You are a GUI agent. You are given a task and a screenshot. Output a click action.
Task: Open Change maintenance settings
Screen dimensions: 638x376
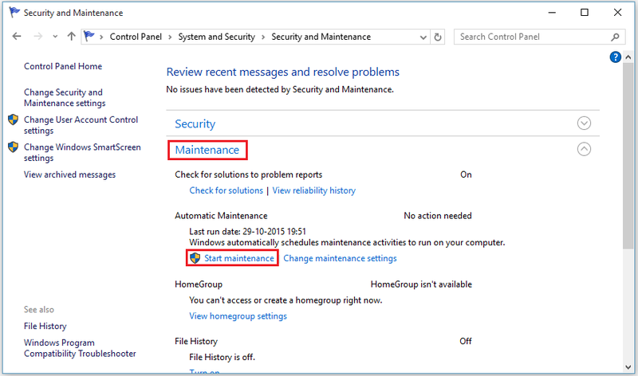340,259
